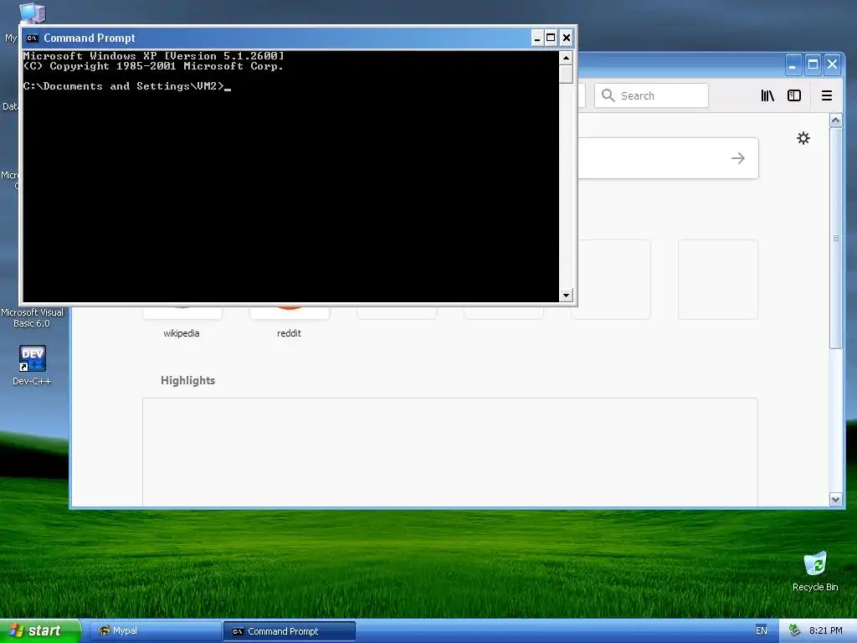
Task: Click the large new tab search box in Mypal
Action: (x=668, y=158)
